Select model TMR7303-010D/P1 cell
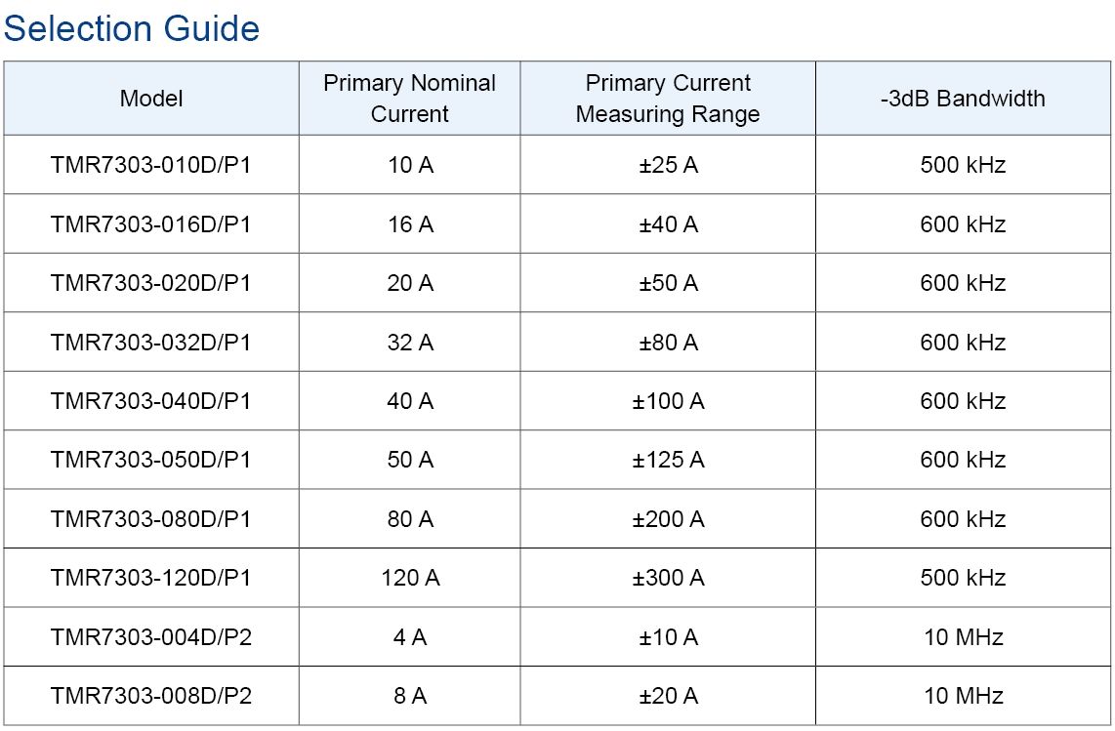Image resolution: width=1115 pixels, height=731 pixels. click(151, 165)
